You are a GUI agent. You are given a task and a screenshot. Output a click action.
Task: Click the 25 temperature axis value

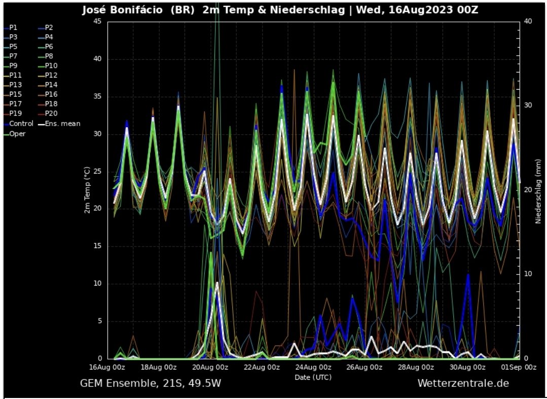(x=98, y=171)
